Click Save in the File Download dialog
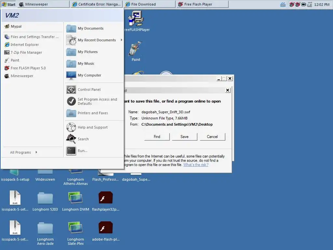This screenshot has width=333, height=250. coord(184,137)
